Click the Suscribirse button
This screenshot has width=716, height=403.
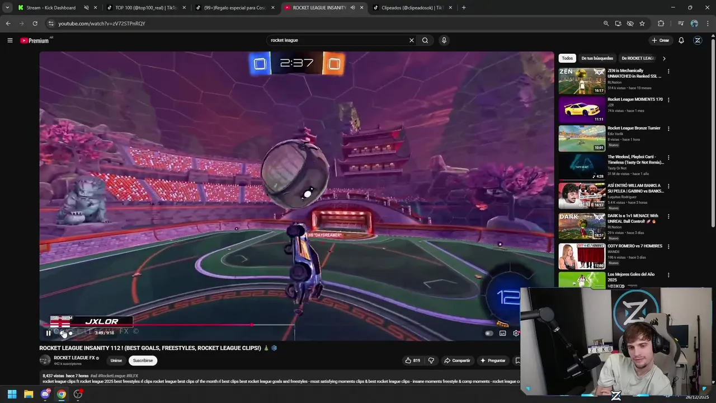click(143, 360)
